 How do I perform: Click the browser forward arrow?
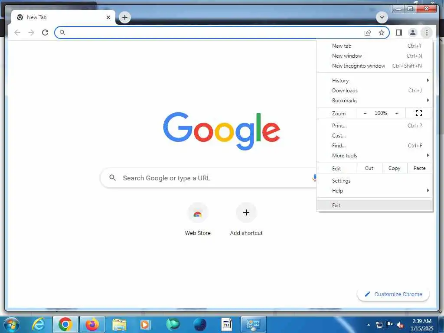[31, 33]
